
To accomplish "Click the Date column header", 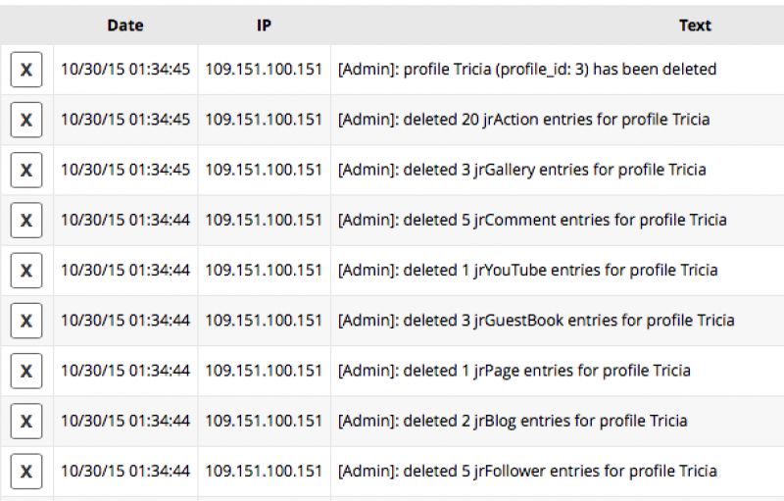I will [125, 25].
